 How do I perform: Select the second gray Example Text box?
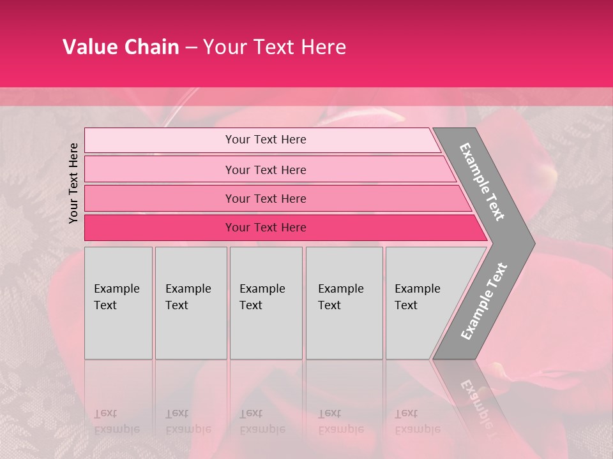click(190, 302)
